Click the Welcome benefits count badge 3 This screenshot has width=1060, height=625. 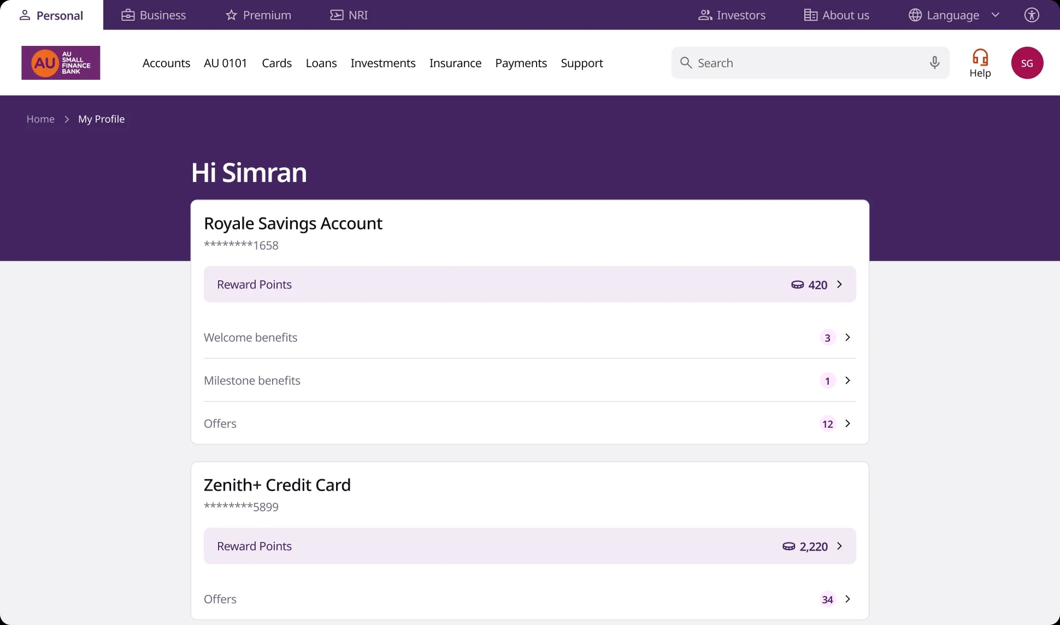(x=828, y=338)
